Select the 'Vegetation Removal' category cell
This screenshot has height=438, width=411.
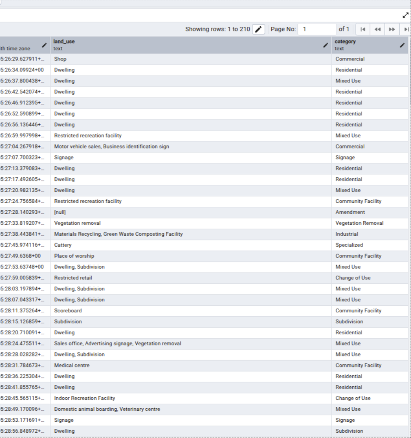[x=359, y=223]
